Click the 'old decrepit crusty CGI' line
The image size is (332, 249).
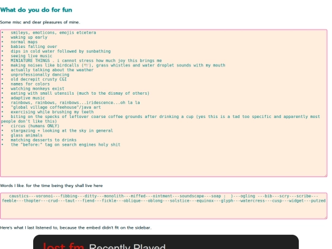pos(39,79)
